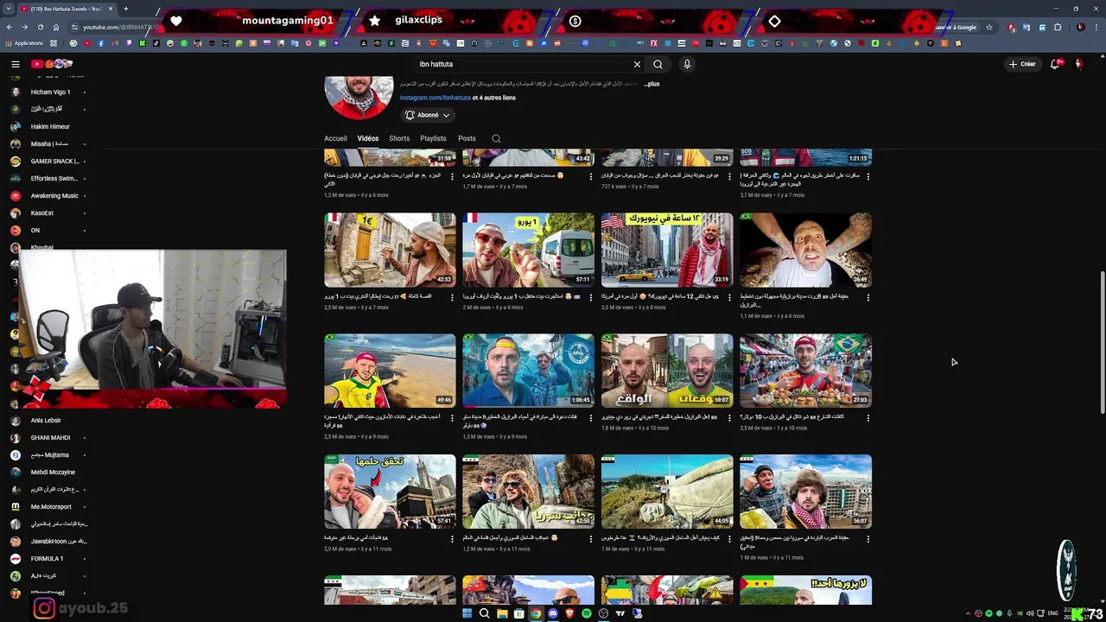The image size is (1106, 622).
Task: Reload the page
Action: coord(40,28)
